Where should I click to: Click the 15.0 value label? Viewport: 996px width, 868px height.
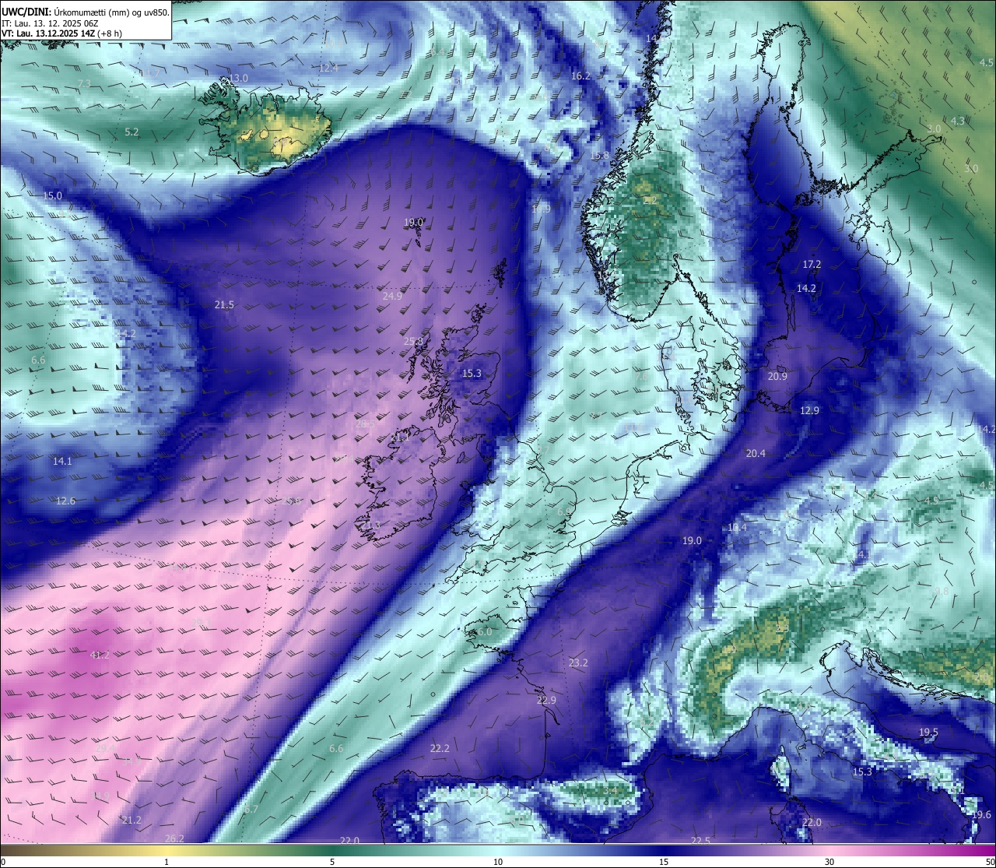(52, 195)
